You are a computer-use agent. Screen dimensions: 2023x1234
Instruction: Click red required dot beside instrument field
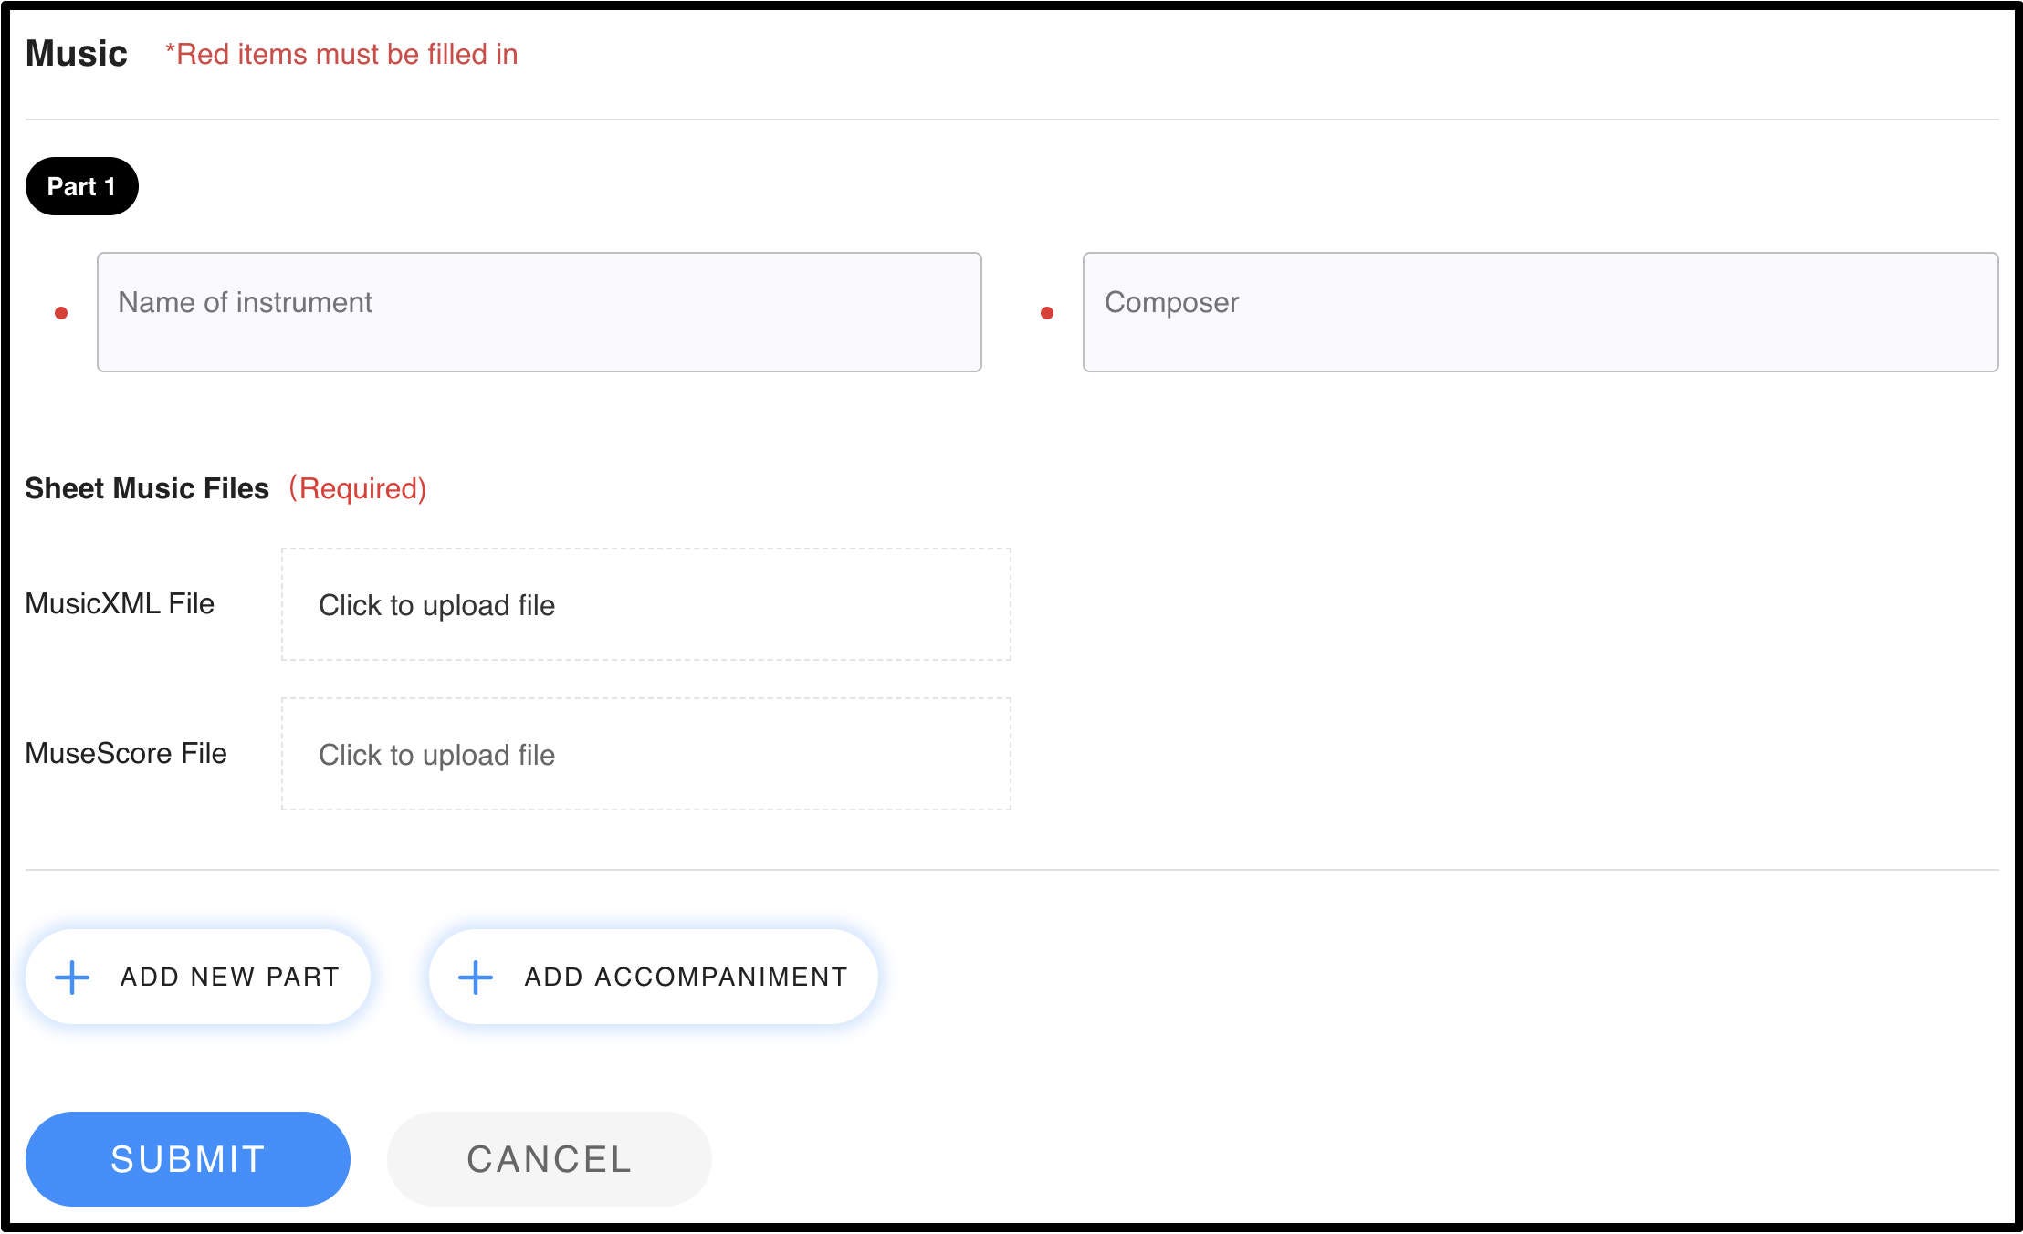tap(61, 313)
